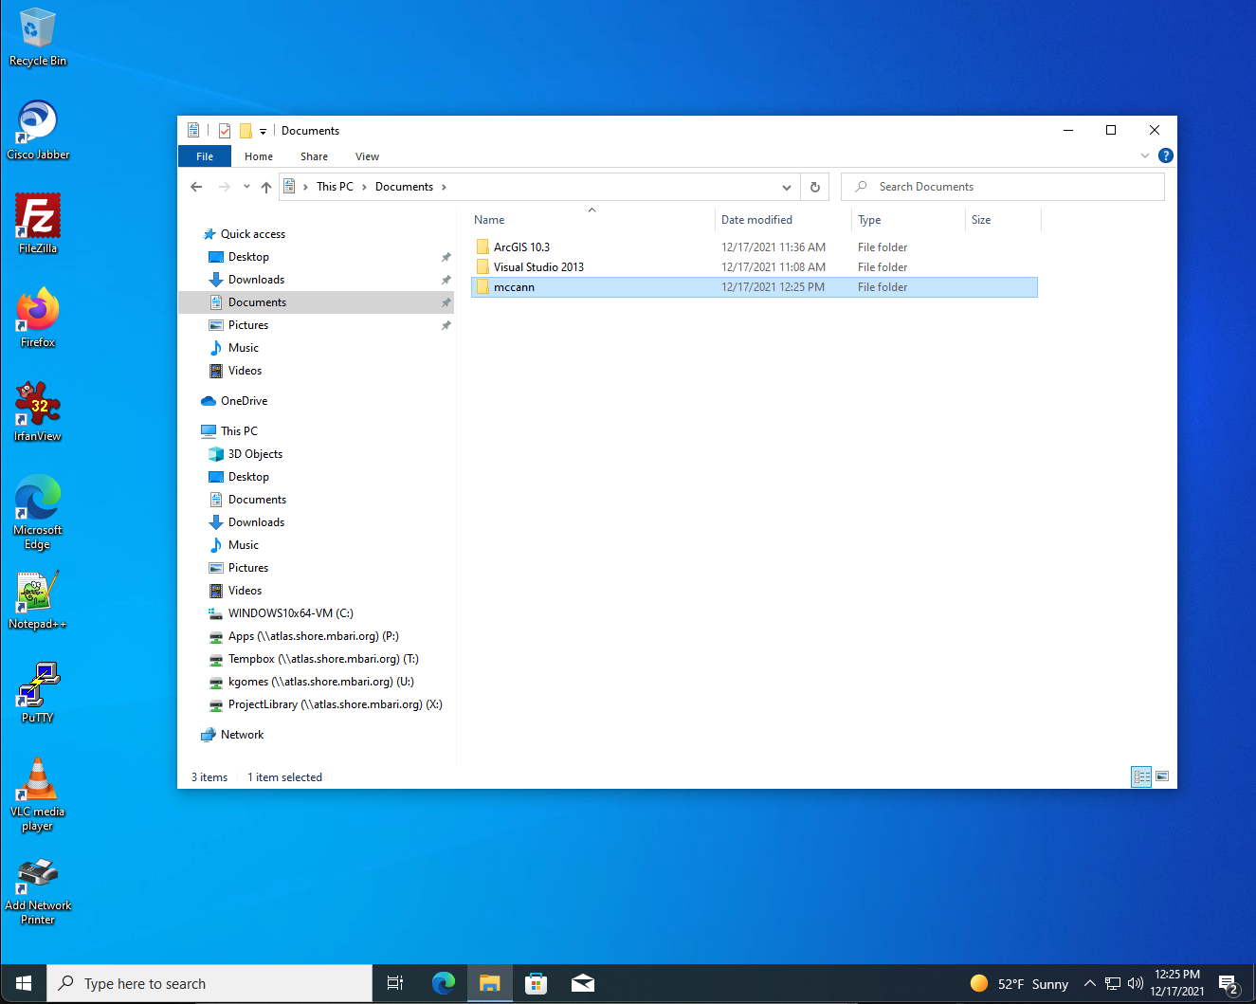Image resolution: width=1256 pixels, height=1004 pixels.
Task: Click the volume speaker tray icon
Action: click(x=1135, y=984)
